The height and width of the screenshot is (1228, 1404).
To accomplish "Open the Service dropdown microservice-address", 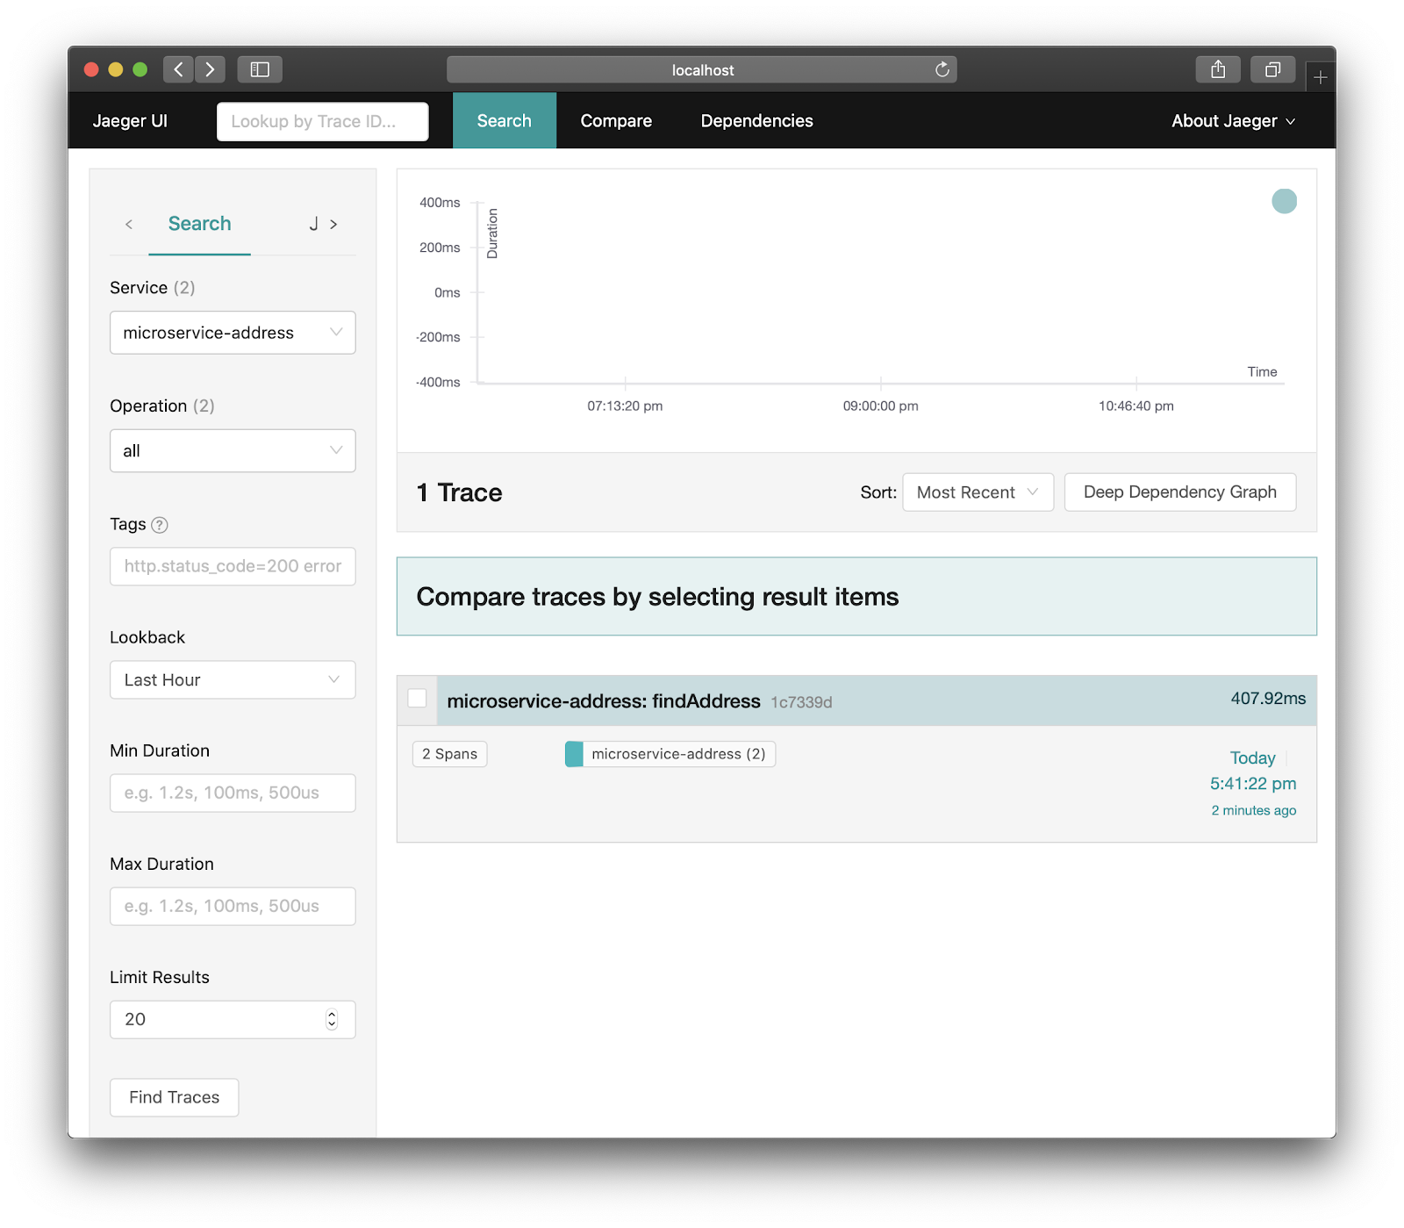I will (x=233, y=333).
